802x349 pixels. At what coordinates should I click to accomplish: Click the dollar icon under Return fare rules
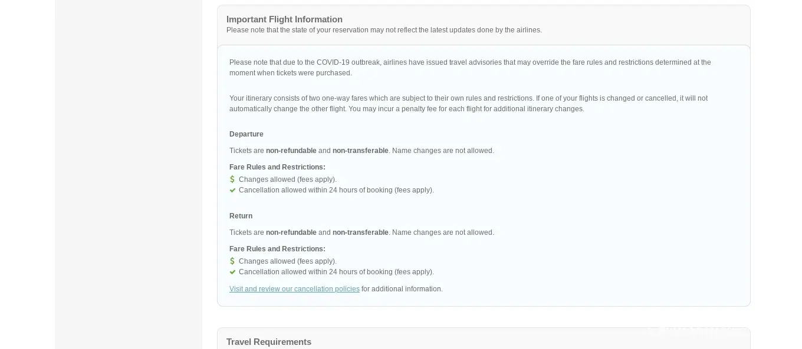coord(232,261)
